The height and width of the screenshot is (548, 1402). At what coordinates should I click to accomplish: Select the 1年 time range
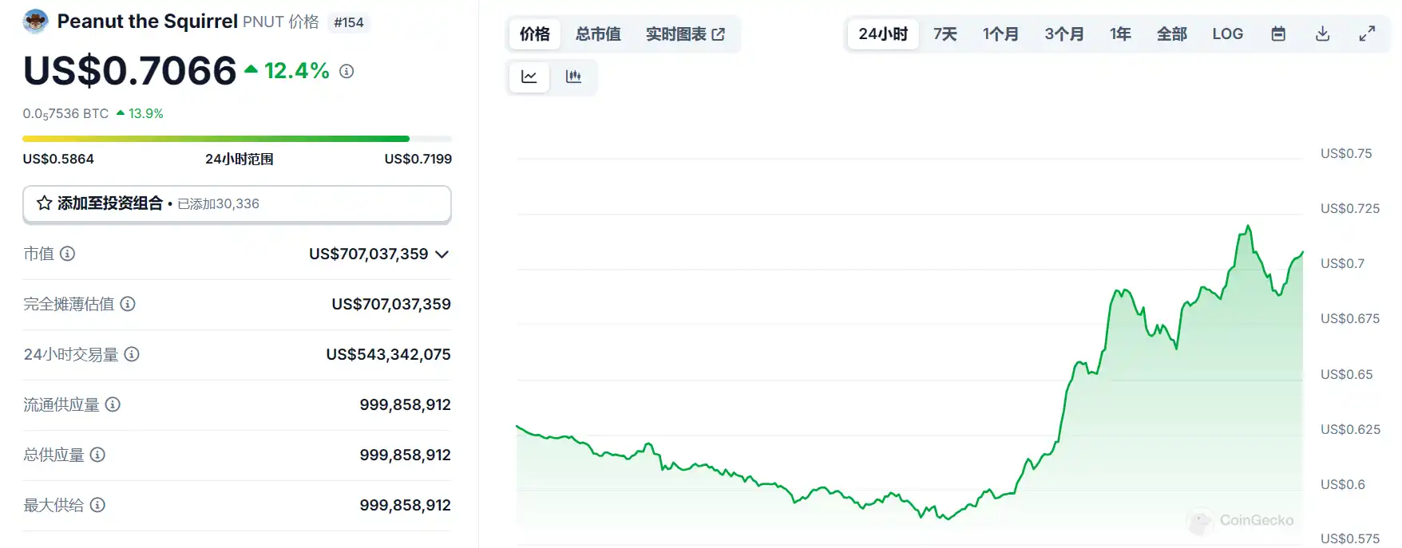point(1120,34)
